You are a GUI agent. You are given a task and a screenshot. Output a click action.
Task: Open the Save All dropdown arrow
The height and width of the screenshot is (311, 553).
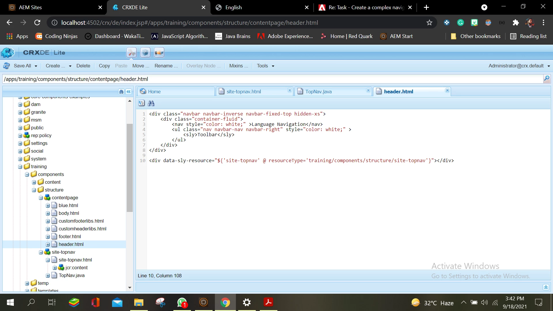pyautogui.click(x=36, y=66)
